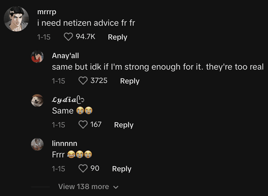Reply to Lydia's comment
The width and height of the screenshot is (268, 196).
point(124,125)
